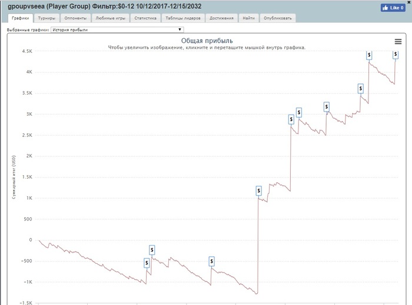The width and height of the screenshot is (412, 305).
Task: Click the $ flag at the 1K jump
Action: click(x=259, y=190)
